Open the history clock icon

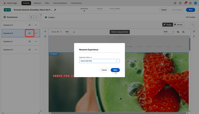pyautogui.click(x=45, y=36)
